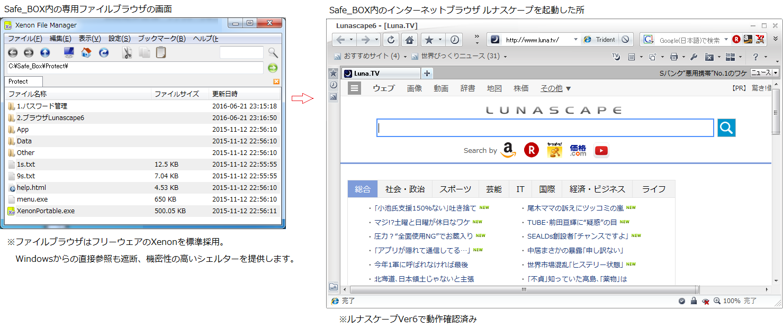The width and height of the screenshot is (783, 328).
Task: Click the Cut scissors icon in Xenon
Action: tap(127, 52)
